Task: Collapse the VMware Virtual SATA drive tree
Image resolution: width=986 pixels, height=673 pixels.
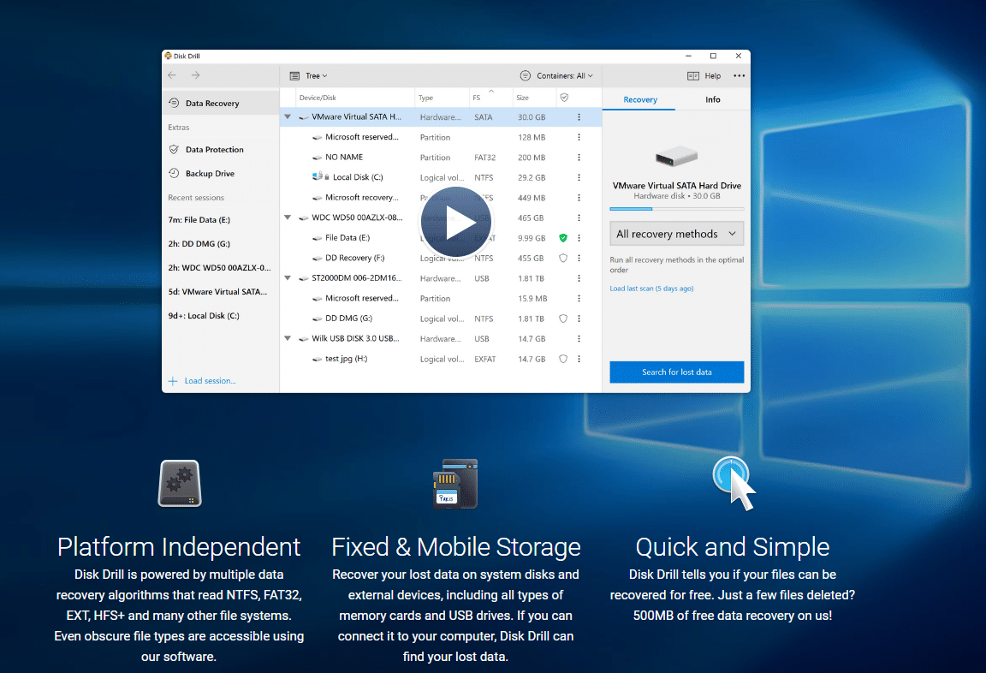Action: [288, 117]
